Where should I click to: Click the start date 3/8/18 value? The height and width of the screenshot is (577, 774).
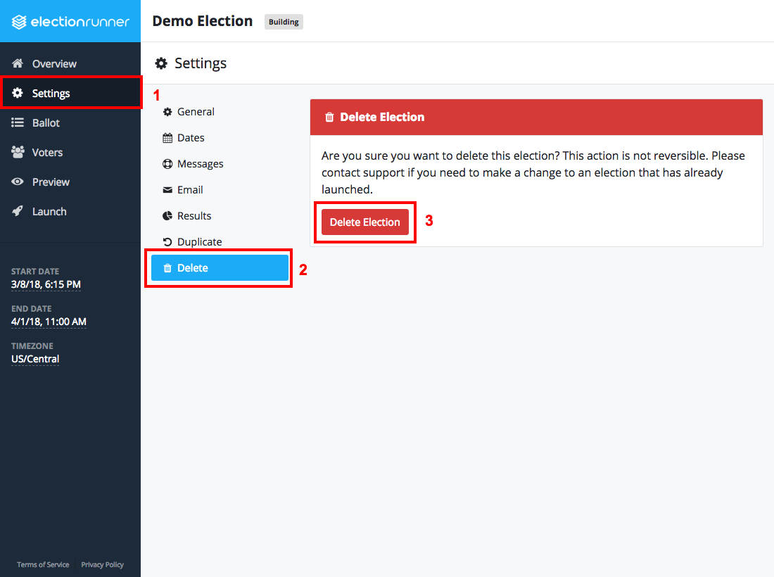46,284
